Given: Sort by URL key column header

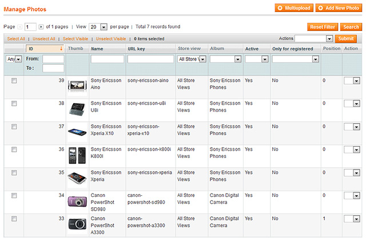Looking at the screenshot, I should 136,49.
